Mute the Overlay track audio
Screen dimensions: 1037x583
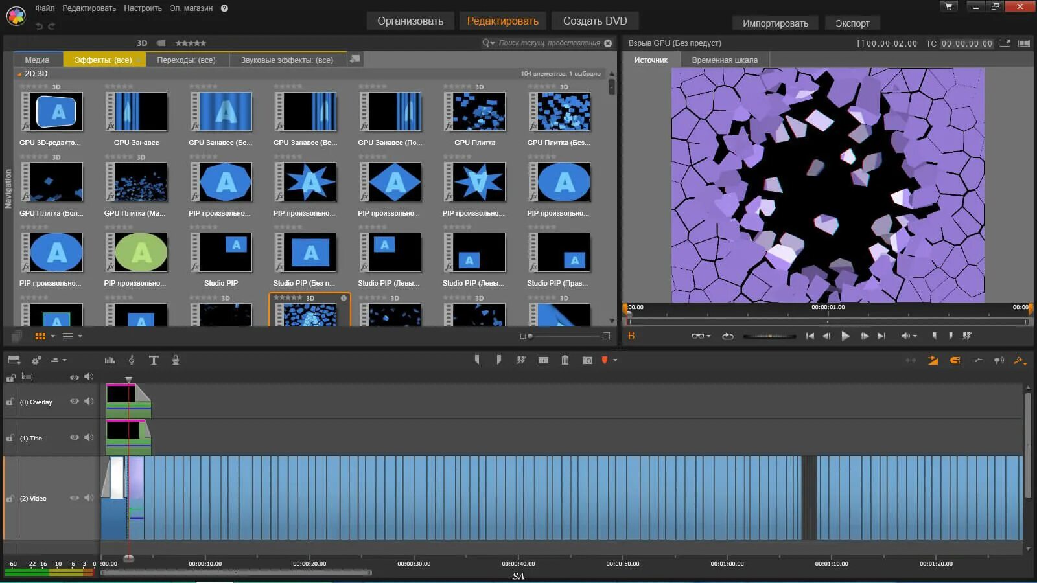(89, 402)
